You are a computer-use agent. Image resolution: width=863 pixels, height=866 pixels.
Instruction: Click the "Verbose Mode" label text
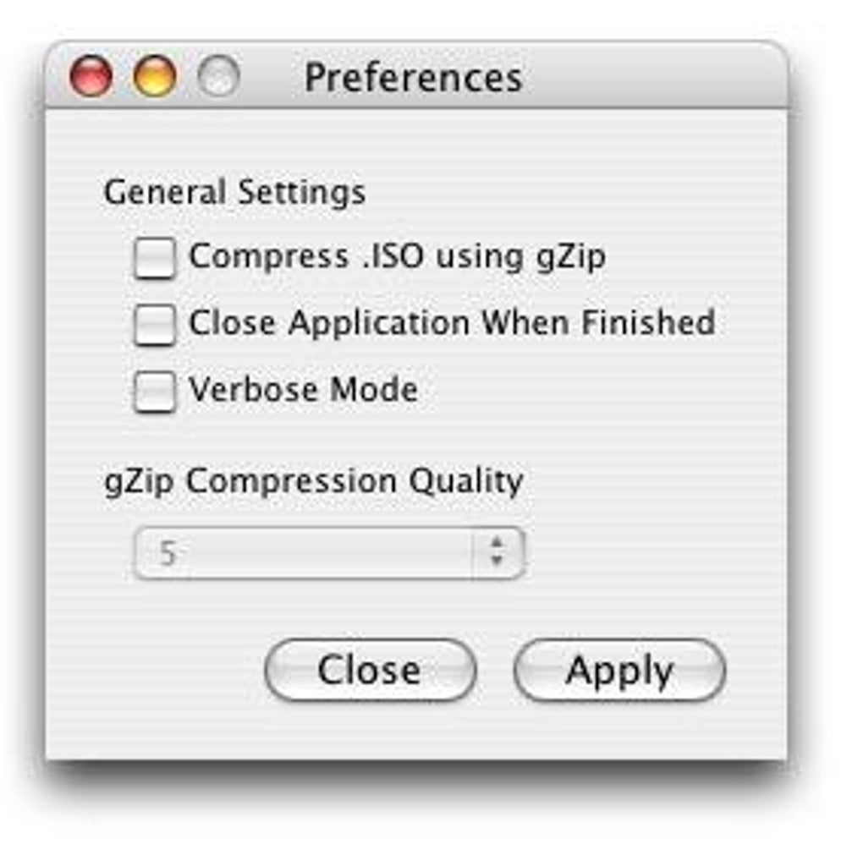pos(303,390)
